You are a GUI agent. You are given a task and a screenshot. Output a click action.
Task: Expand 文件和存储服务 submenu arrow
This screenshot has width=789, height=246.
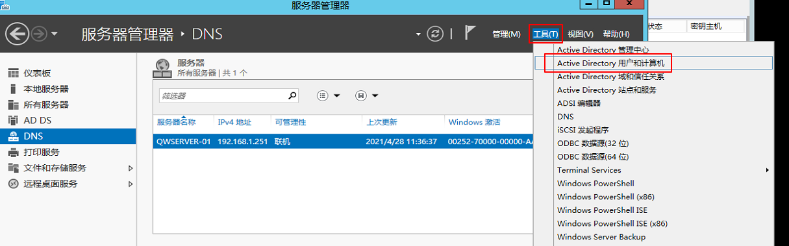[x=131, y=168]
